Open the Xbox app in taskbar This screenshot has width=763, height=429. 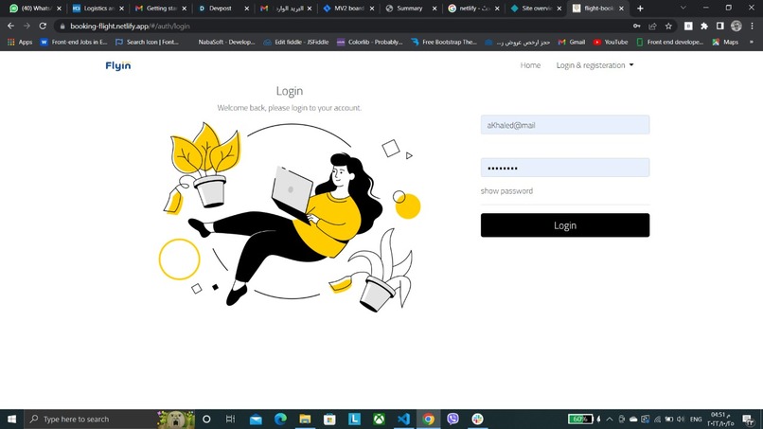pos(379,419)
